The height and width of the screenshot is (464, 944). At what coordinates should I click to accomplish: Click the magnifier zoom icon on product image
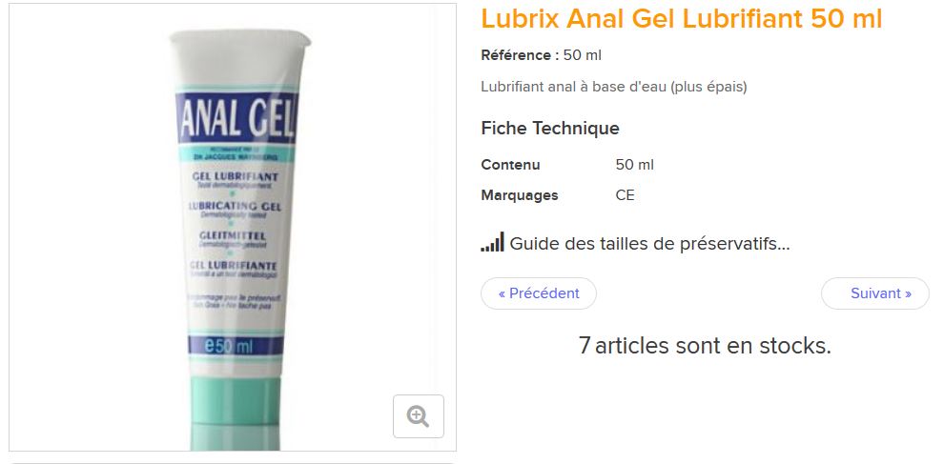419,415
